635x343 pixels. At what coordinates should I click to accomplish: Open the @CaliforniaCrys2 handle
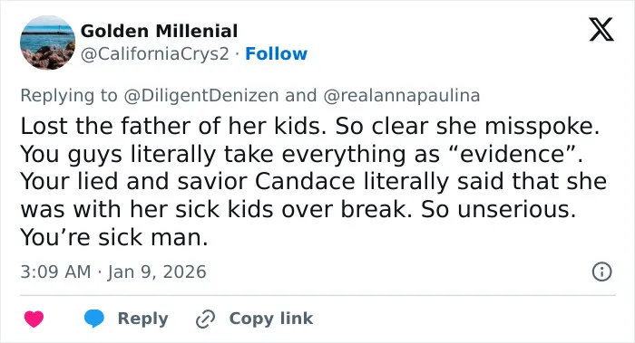point(155,53)
